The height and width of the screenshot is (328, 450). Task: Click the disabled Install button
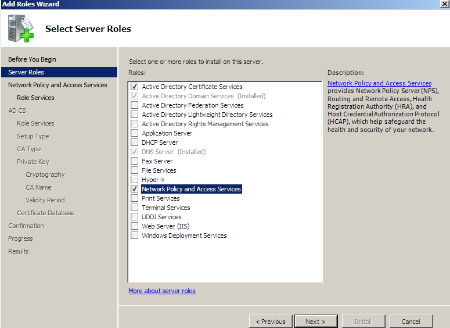point(363,322)
